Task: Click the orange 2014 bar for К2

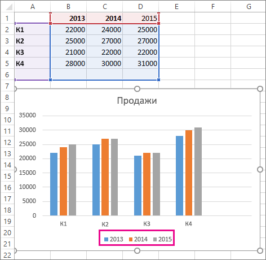Action: pyautogui.click(x=105, y=177)
